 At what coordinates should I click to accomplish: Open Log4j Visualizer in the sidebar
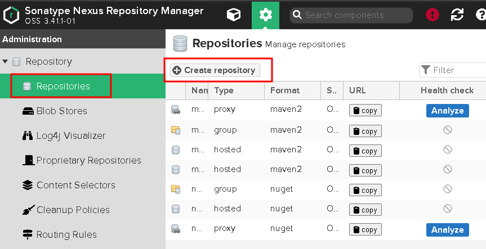coord(83,135)
